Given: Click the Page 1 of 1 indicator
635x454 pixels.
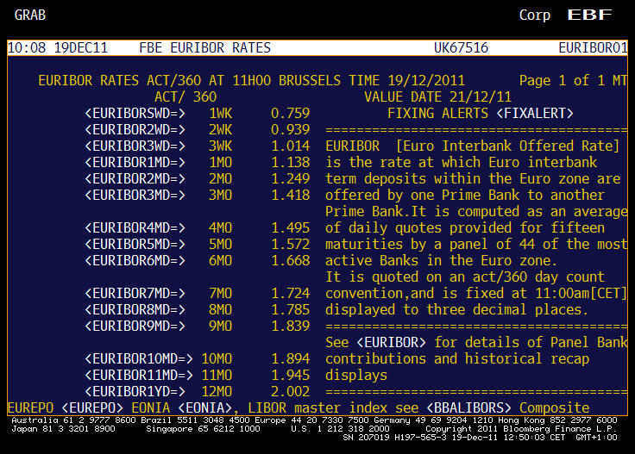Looking at the screenshot, I should pyautogui.click(x=563, y=80).
